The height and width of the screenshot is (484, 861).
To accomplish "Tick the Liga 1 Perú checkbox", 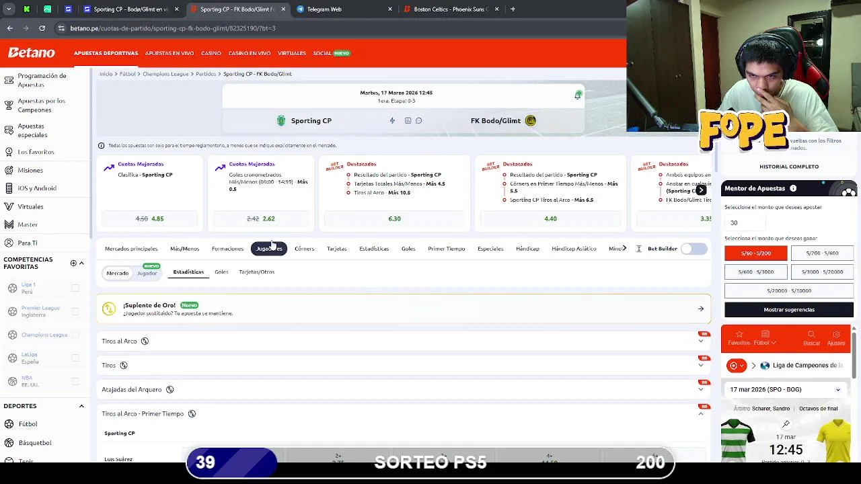I will pyautogui.click(x=75, y=288).
